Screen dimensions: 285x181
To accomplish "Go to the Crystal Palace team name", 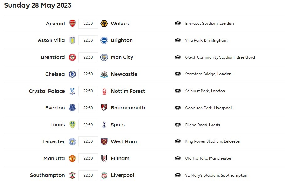I will (x=47, y=91).
